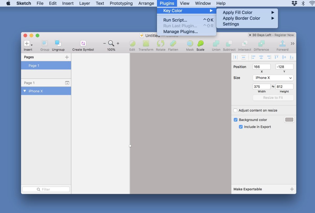Distribute layers horizontally in the inspector
Viewport: 315px width, 213px height.
pyautogui.click(x=235, y=57)
